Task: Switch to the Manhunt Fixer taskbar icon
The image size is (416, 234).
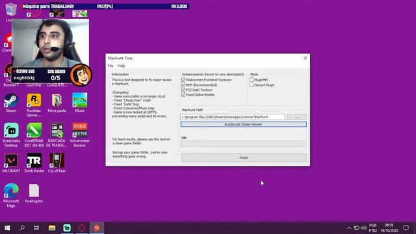Action: pos(97,228)
